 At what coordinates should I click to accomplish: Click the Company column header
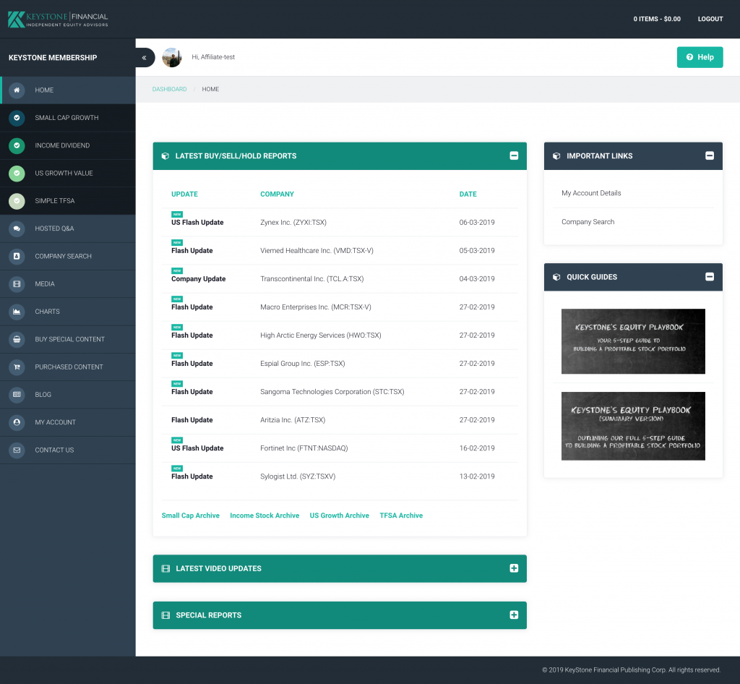click(277, 194)
